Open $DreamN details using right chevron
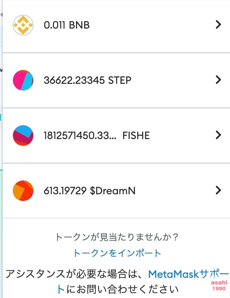Viewport: 230px width, 298px height. coord(218,190)
